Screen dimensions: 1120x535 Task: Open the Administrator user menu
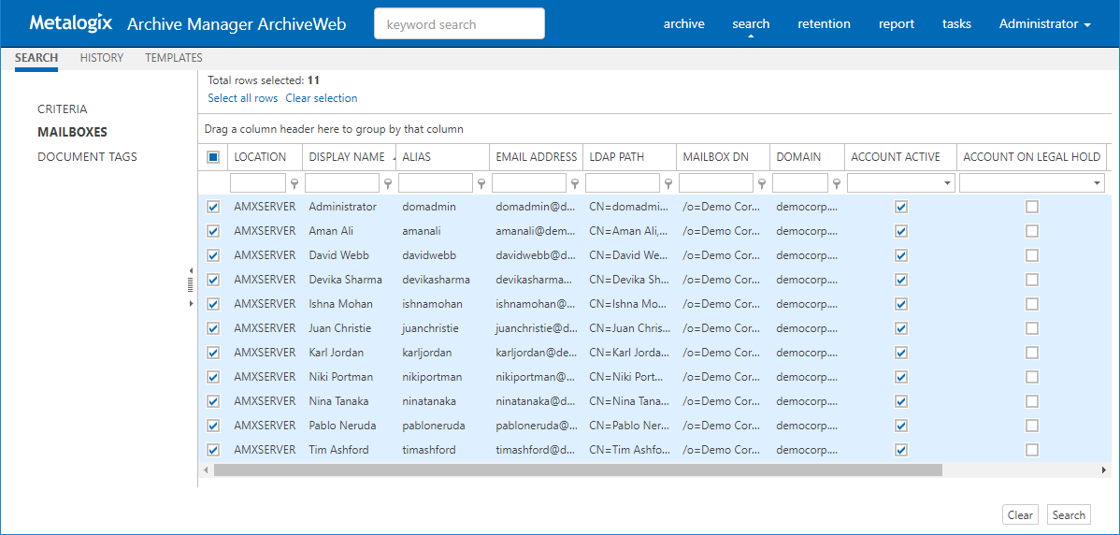click(1044, 24)
